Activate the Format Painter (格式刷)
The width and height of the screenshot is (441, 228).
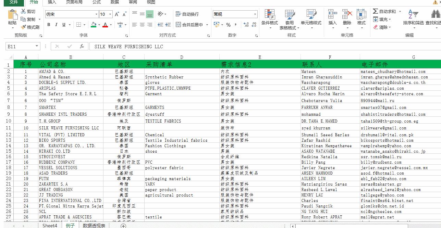[x=30, y=27]
